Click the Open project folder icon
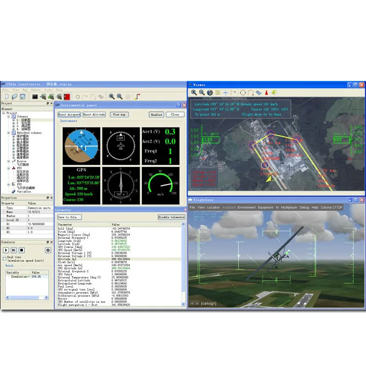The height and width of the screenshot is (390, 366). (x=15, y=97)
